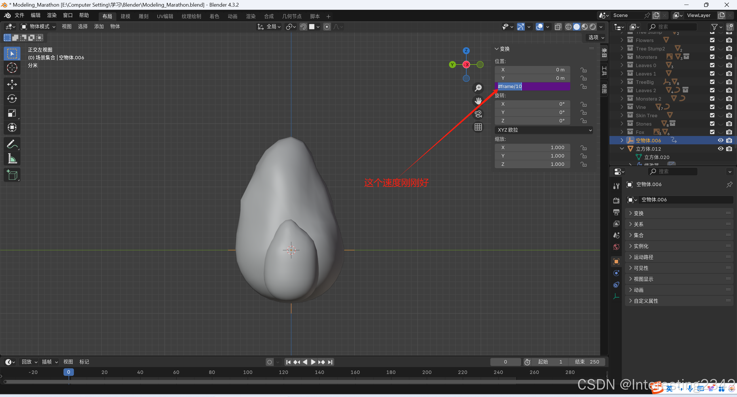This screenshot has height=397, width=737.
Task: Select the Rotate tool
Action: [x=12, y=99]
